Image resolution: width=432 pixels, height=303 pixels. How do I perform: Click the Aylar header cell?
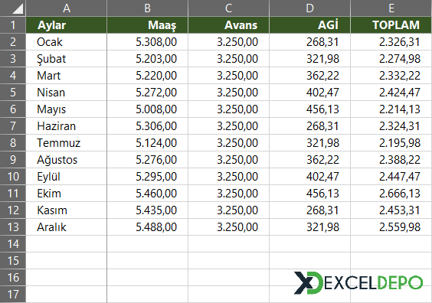click(x=67, y=25)
